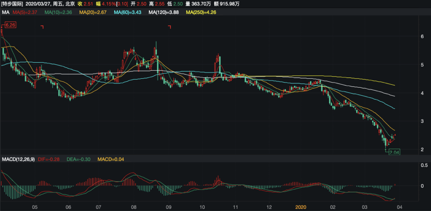Viewport: 431px width, 211px height.
Task: Click the red corner marker near September
Action: pyautogui.click(x=170, y=27)
